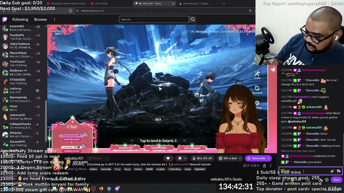Click the Cozy stream tag

[117, 169]
